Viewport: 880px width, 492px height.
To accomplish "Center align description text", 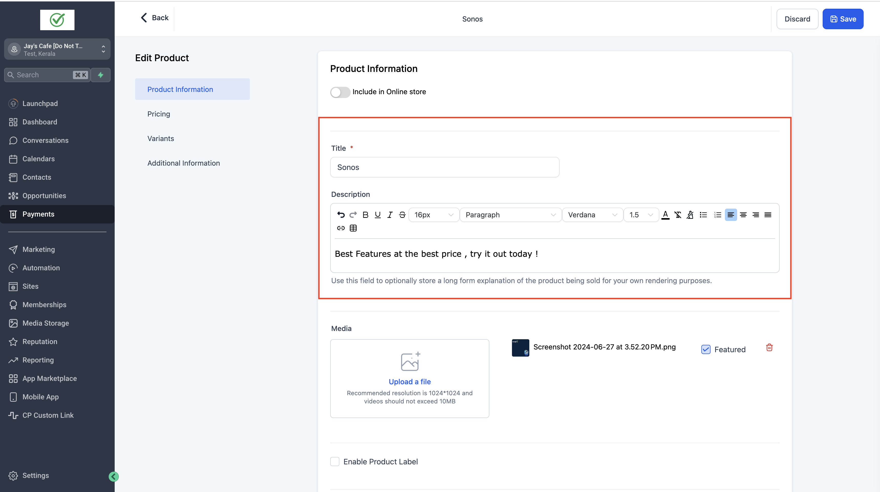I will click(743, 215).
